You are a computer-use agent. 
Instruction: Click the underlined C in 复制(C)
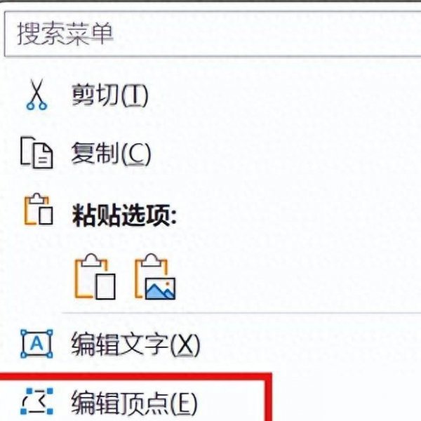pyautogui.click(x=136, y=154)
